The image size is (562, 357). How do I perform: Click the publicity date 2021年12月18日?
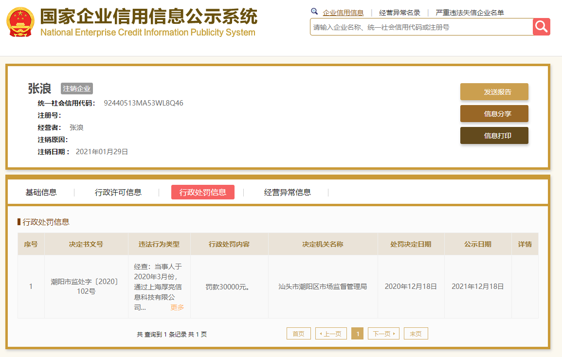[478, 287]
